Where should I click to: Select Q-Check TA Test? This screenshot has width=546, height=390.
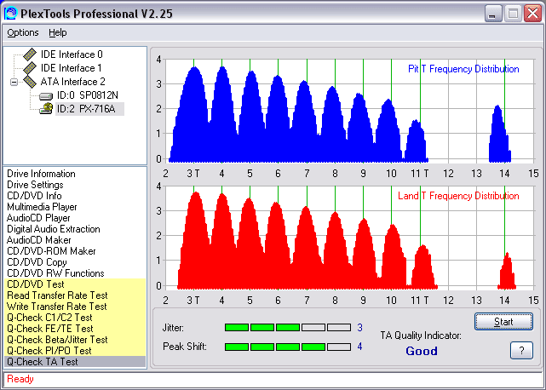coord(75,362)
